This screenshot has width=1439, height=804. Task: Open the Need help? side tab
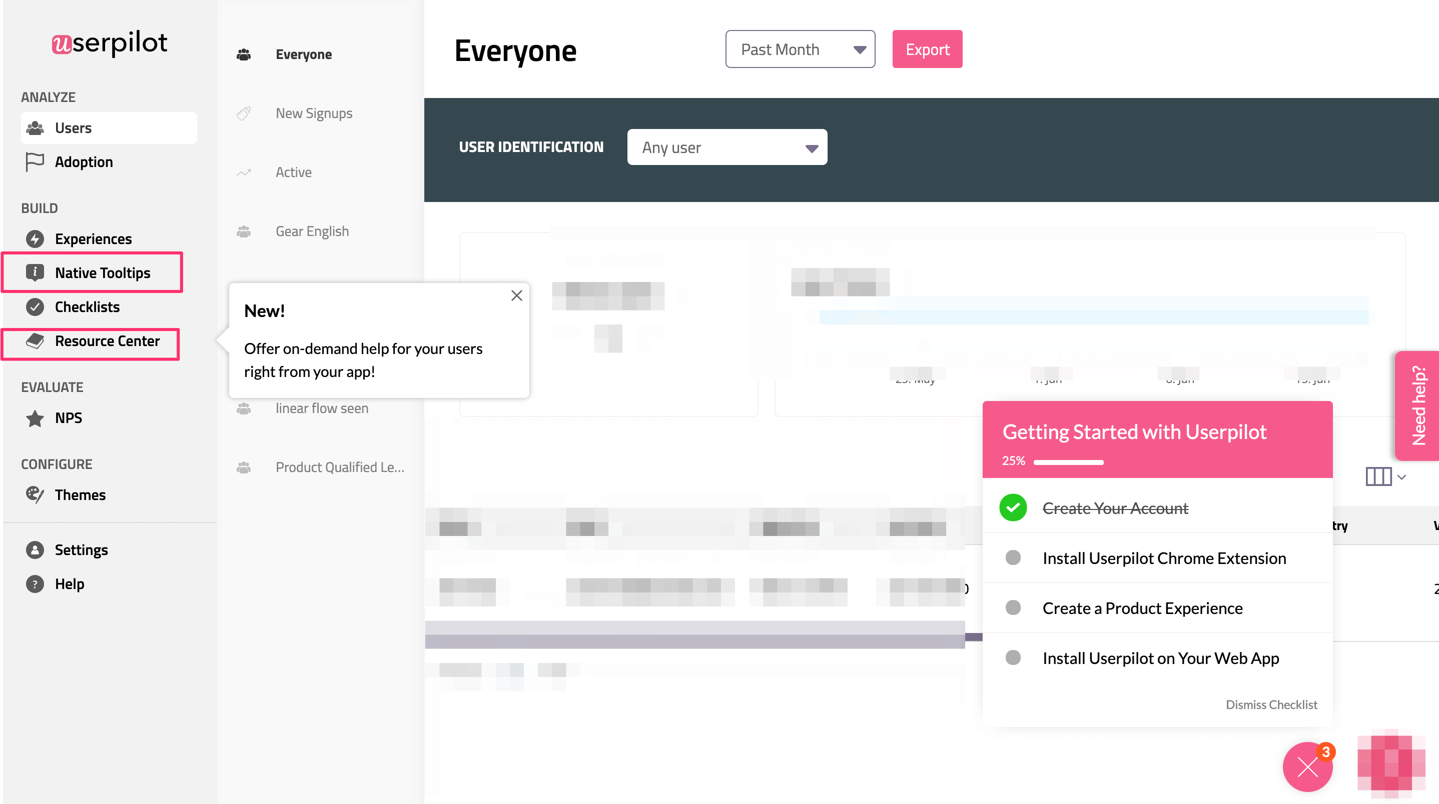(x=1418, y=406)
